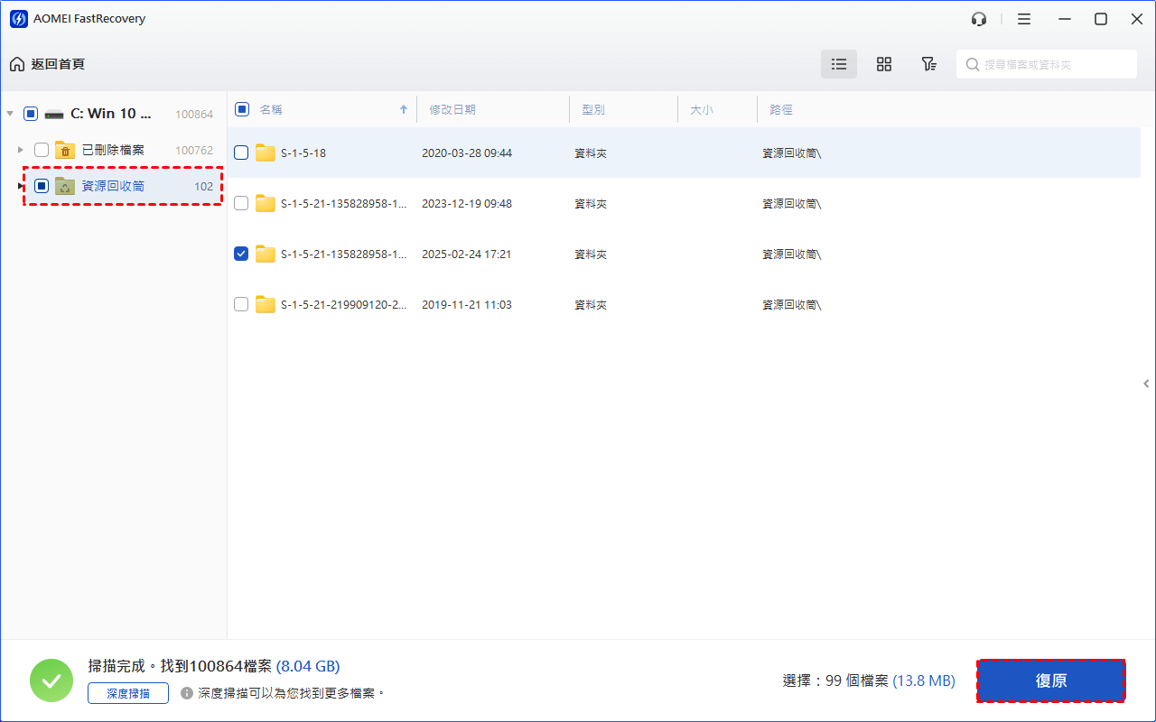Click the 深度掃描可以為您找到更多檔案 hint text
This screenshot has width=1156, height=722.
pyautogui.click(x=292, y=693)
